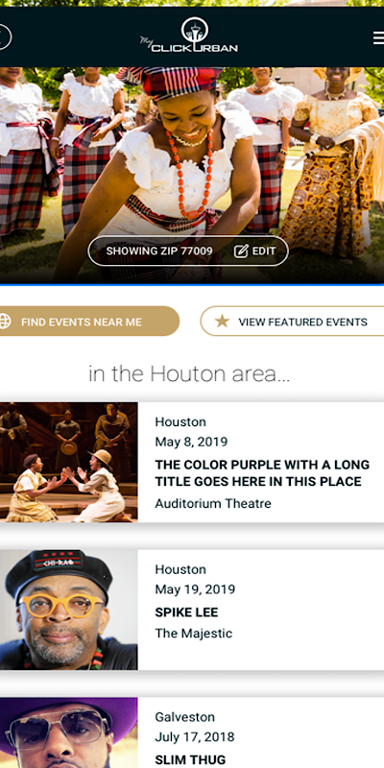Screen dimensions: 384x768
Task: Open the hamburger menu icon
Action: pos(378,37)
